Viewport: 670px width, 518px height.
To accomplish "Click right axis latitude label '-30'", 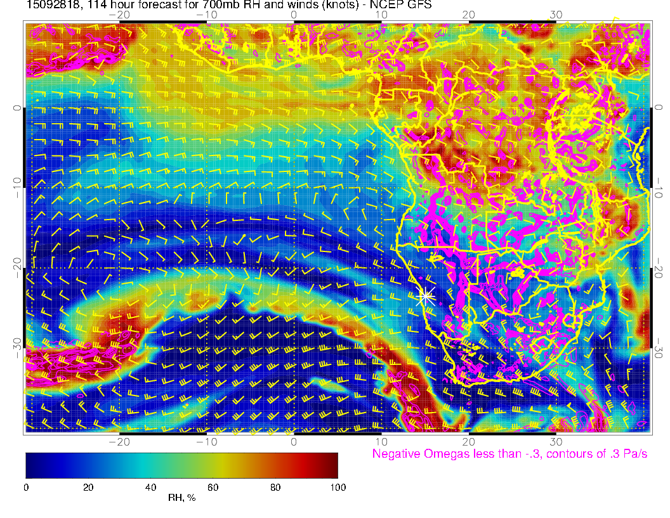I will (659, 349).
